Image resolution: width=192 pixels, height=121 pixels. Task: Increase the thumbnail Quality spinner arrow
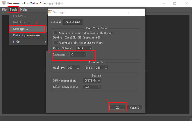click(78, 67)
